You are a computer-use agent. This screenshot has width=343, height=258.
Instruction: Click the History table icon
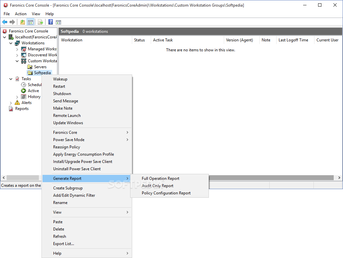(24, 96)
